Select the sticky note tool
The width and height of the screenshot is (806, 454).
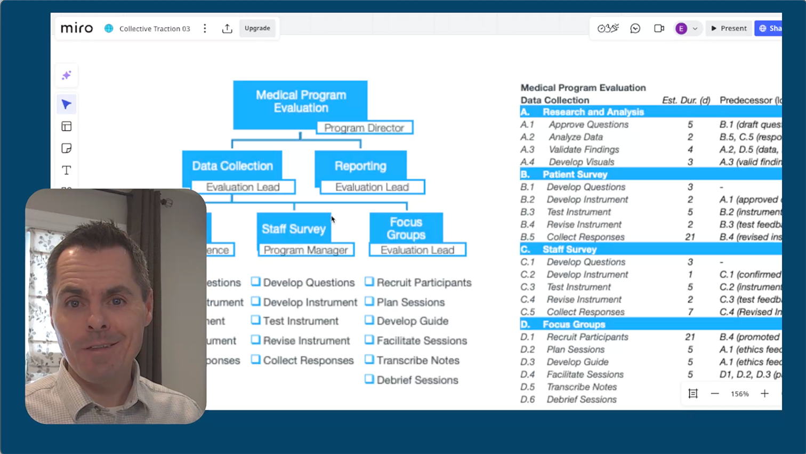click(67, 148)
